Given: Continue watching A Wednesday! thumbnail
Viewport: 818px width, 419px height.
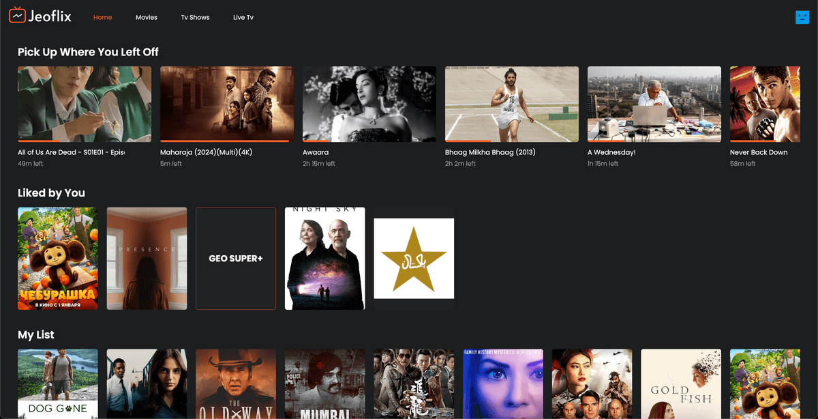Looking at the screenshot, I should (654, 104).
